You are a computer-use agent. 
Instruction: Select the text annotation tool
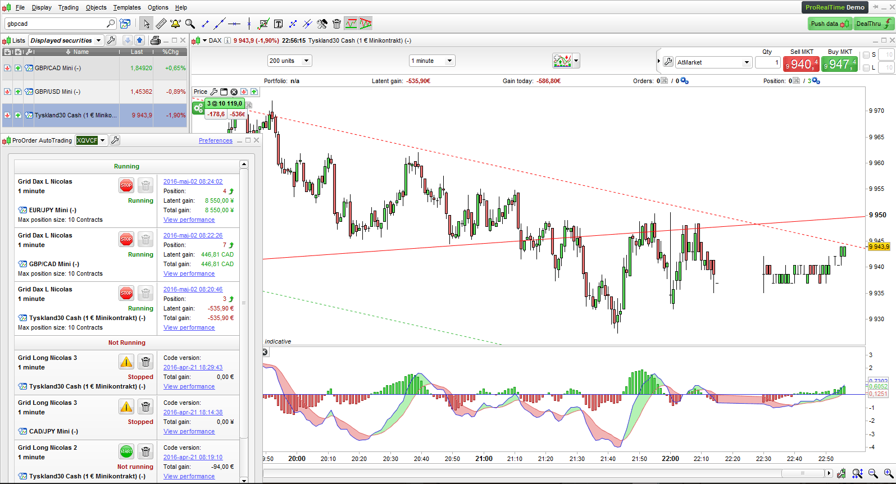click(278, 24)
